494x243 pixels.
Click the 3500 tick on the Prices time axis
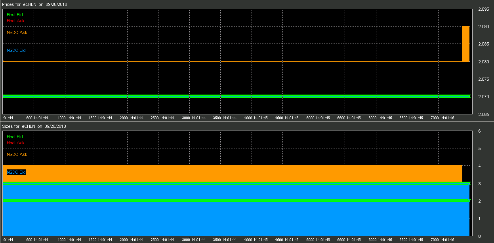point(225,118)
